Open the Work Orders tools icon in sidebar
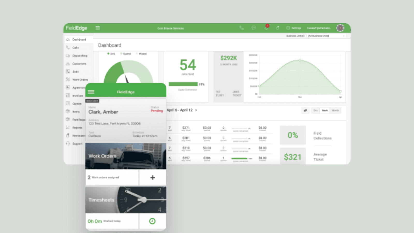The image size is (414, 233). [68, 79]
